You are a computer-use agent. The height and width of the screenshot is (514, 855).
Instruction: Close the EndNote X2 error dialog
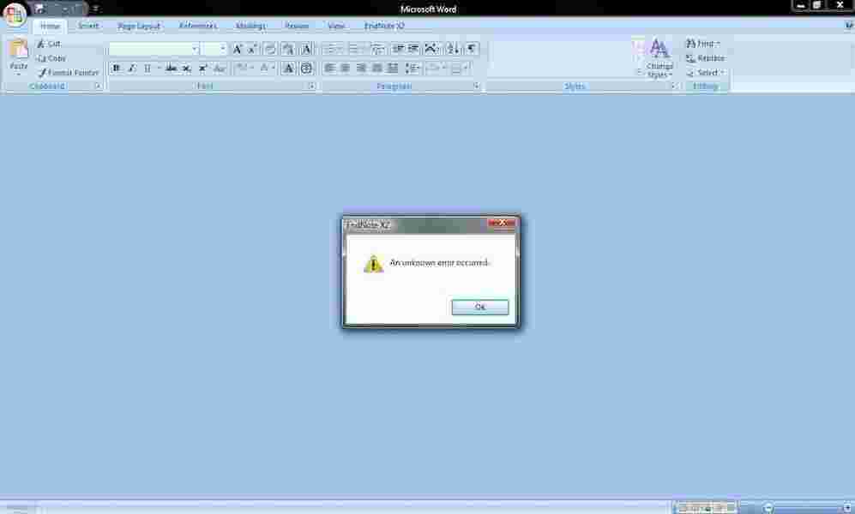click(502, 224)
